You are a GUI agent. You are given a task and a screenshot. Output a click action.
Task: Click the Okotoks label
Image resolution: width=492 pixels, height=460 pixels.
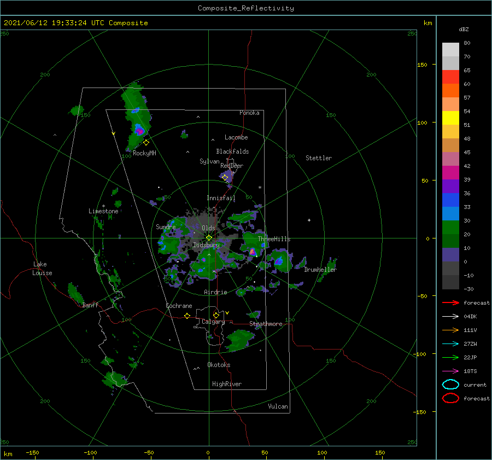tap(219, 365)
